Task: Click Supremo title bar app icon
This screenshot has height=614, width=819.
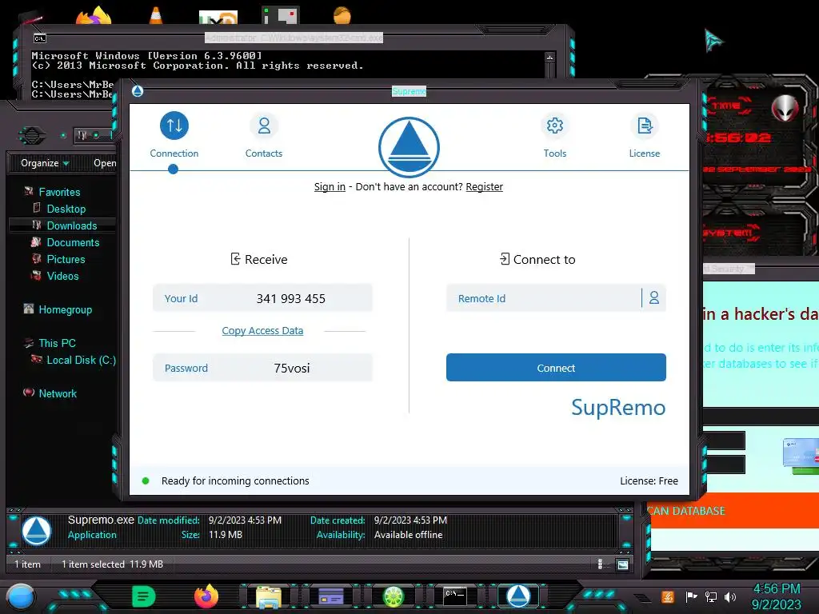Action: (138, 91)
